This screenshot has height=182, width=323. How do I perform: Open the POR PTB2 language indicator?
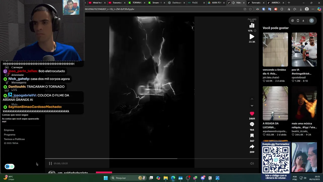coord(295,178)
